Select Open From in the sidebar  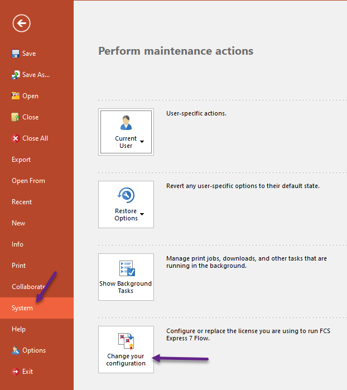[x=28, y=181]
